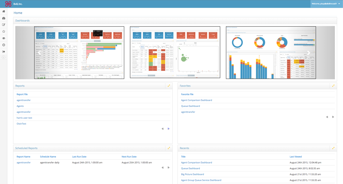Open the scheduled reports clock icon

click(x=3, y=45)
